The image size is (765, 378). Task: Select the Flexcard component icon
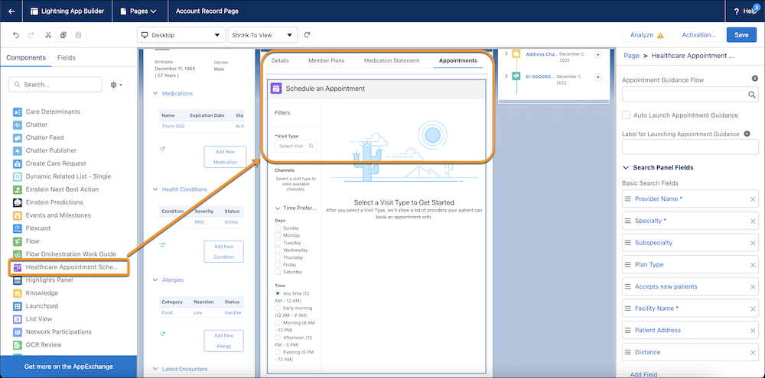click(18, 228)
